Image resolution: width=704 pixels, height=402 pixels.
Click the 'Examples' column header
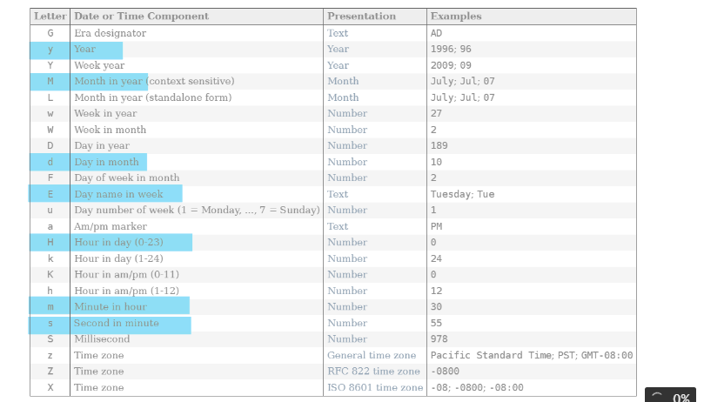[456, 17]
